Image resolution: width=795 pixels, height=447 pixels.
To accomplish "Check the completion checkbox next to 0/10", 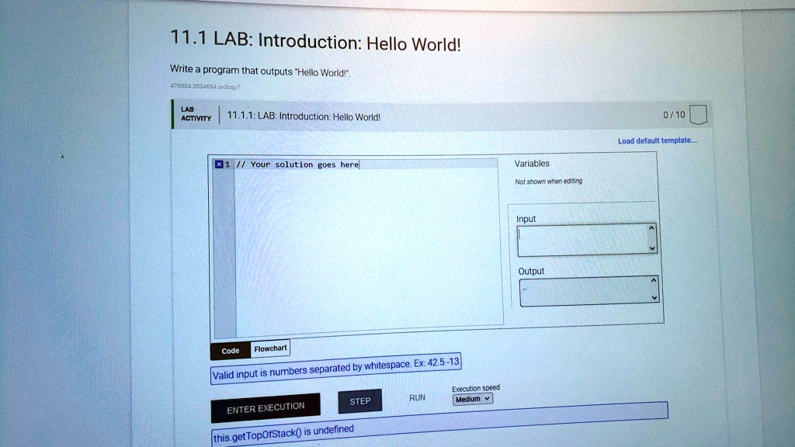I will 696,113.
